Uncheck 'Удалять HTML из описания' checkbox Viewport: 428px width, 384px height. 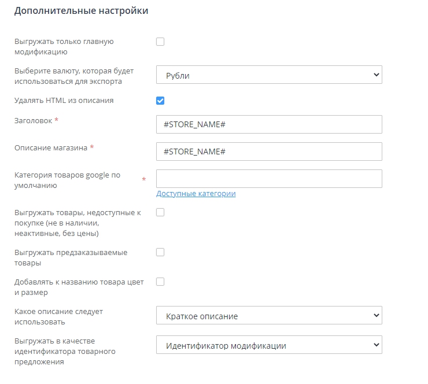pos(160,101)
